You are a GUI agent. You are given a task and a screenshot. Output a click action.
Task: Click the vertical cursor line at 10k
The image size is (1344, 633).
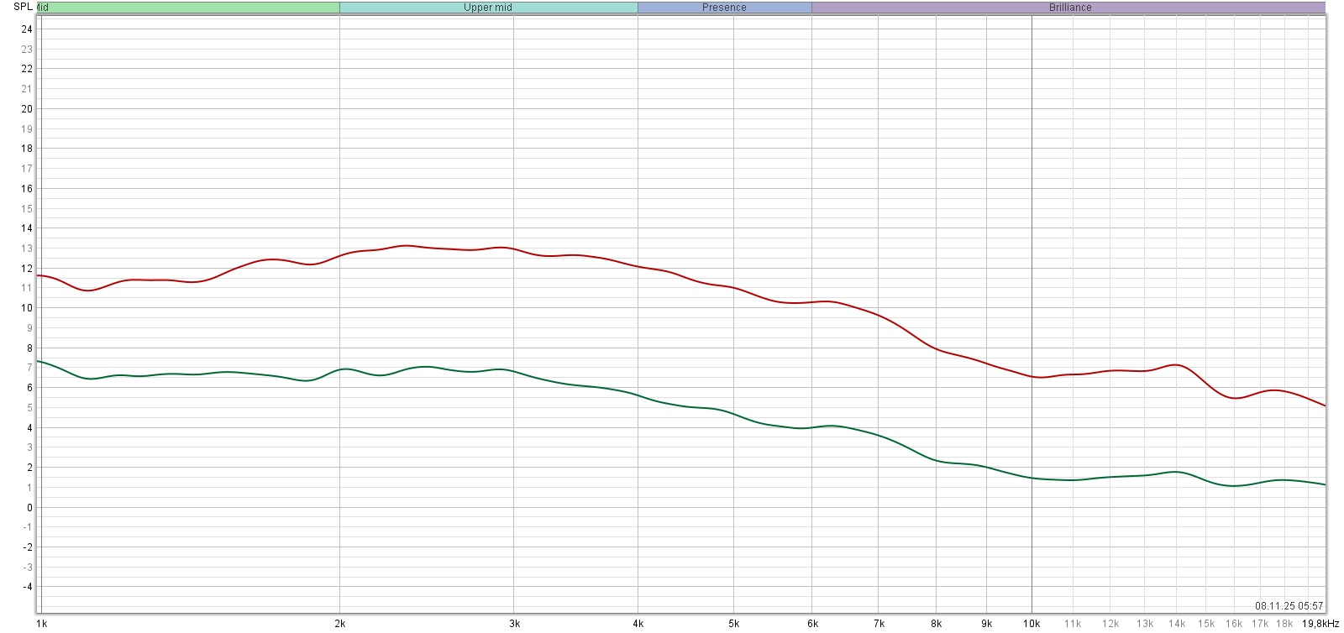click(x=1032, y=315)
